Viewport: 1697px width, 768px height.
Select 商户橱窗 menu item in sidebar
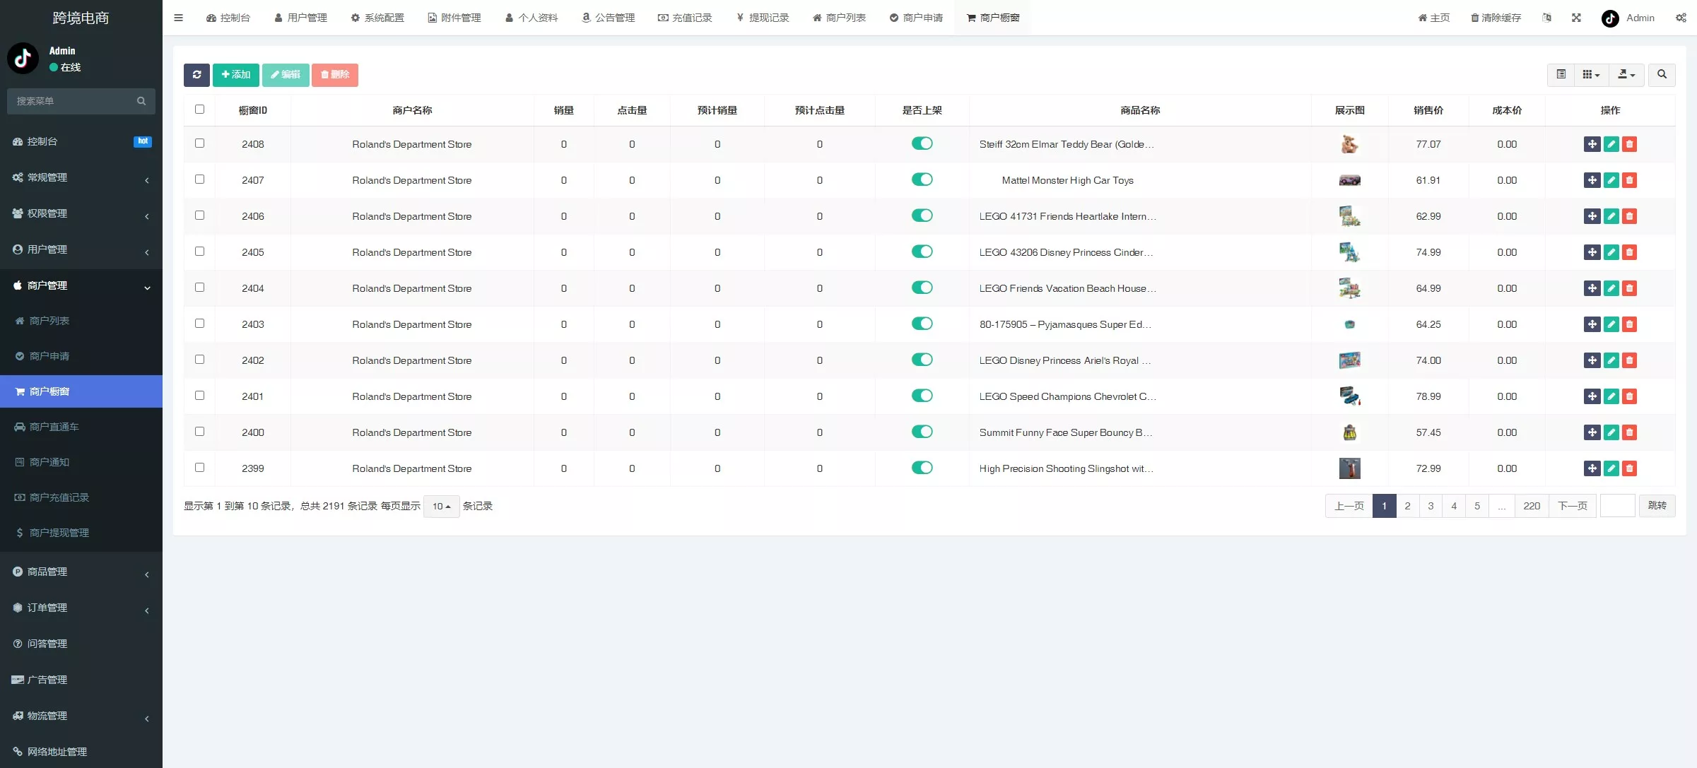81,391
